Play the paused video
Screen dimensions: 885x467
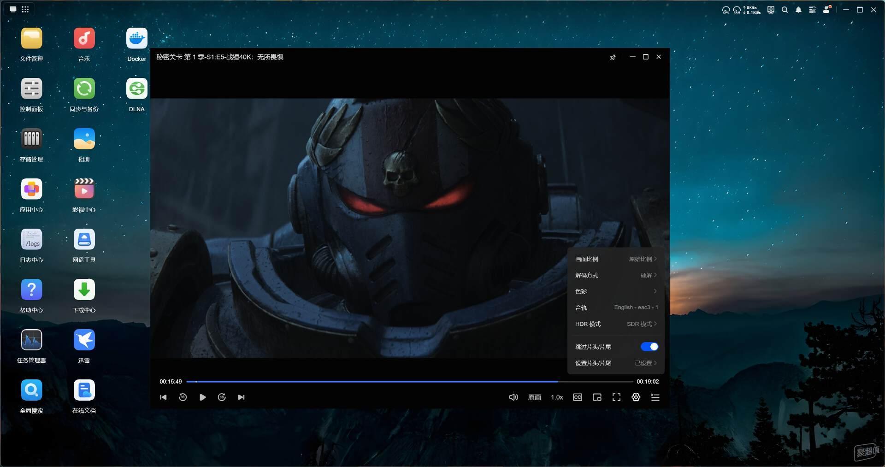point(202,397)
